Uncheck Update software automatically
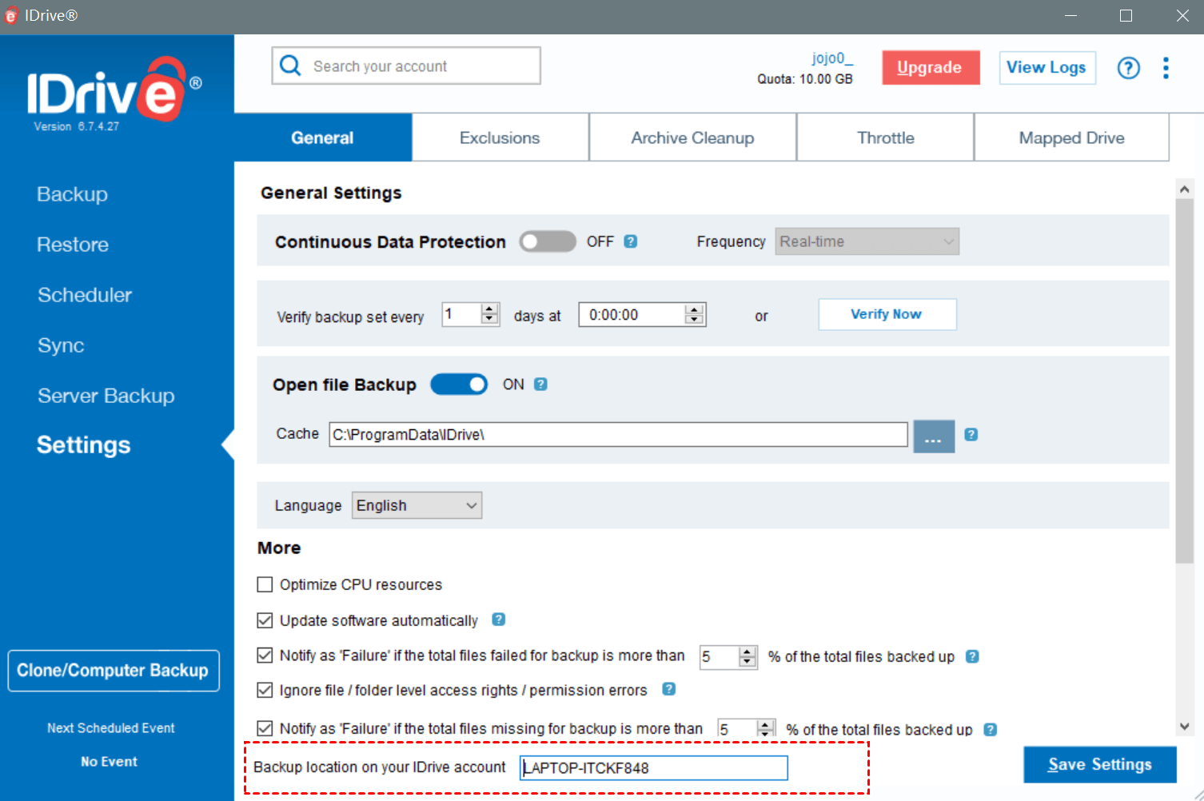The width and height of the screenshot is (1204, 801). click(x=265, y=620)
